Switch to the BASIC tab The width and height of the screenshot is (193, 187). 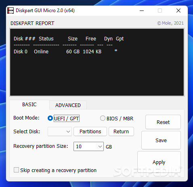tap(29, 105)
